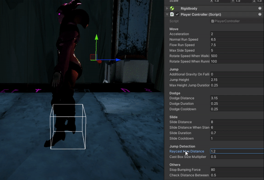Screen dimensions: 264x180
Task: Edit Rotate Speed When Walking value 500
Action: (237, 56)
